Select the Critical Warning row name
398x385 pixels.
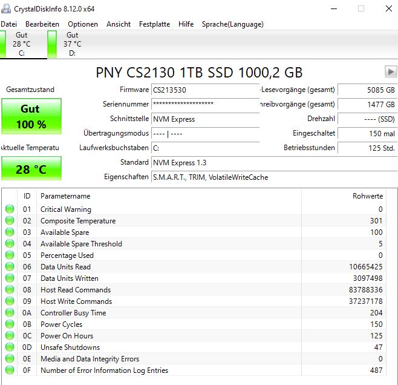(x=66, y=209)
